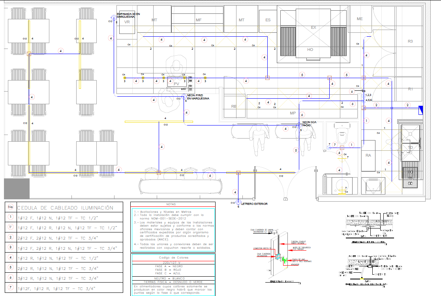Select the VR equipment box
441x296 pixels.
point(127,22)
